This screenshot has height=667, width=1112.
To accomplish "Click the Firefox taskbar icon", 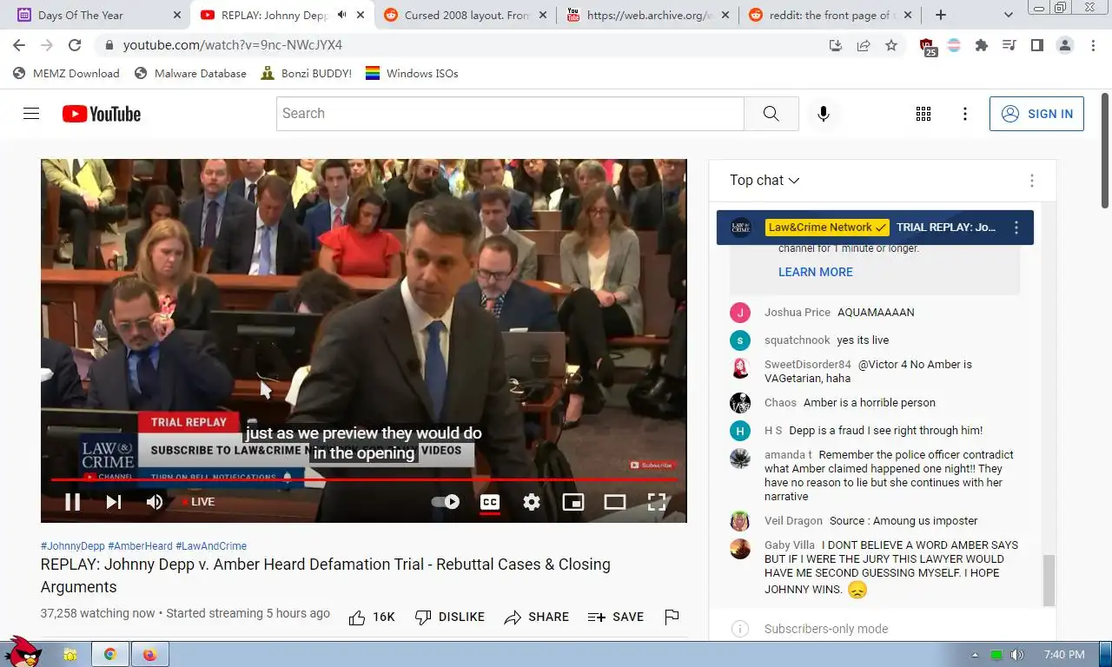I will pyautogui.click(x=149, y=654).
